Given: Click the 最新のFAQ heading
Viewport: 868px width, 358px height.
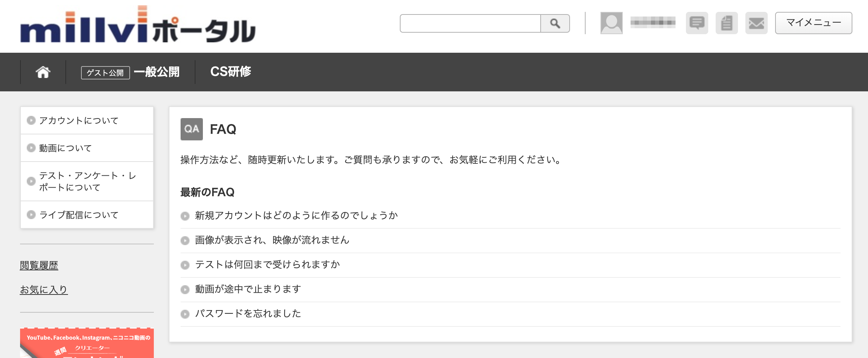Looking at the screenshot, I should [x=207, y=192].
